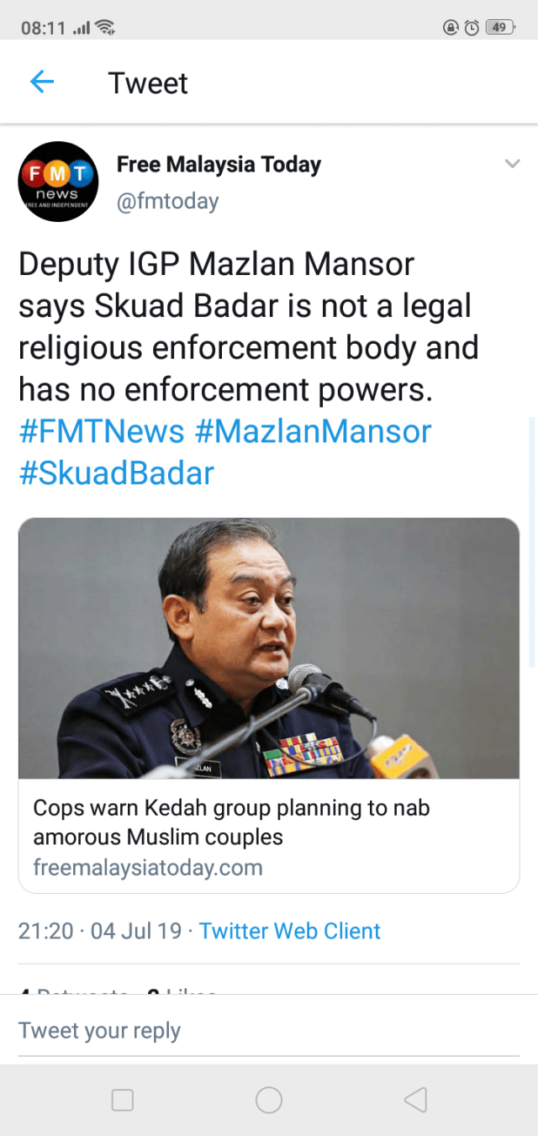Tap the tweet timestamp 21:20 04 Jul 19

(x=100, y=931)
